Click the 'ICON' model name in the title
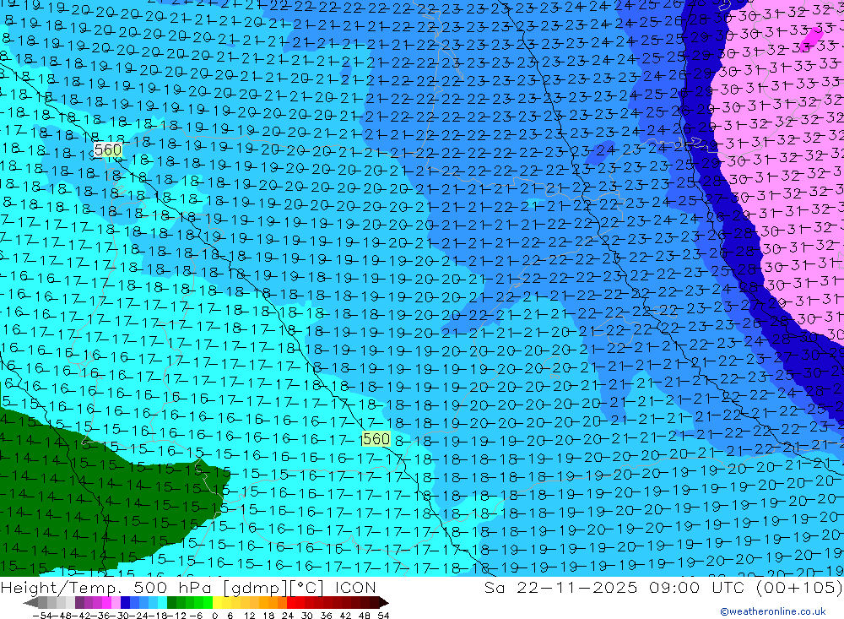 (355, 587)
